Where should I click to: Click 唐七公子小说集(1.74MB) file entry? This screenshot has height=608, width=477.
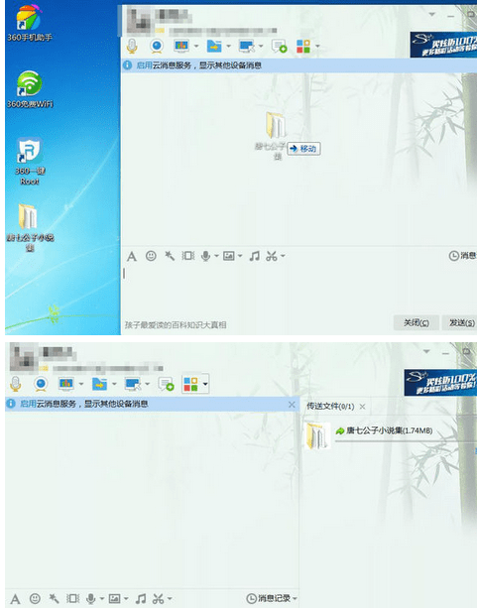[x=390, y=430]
